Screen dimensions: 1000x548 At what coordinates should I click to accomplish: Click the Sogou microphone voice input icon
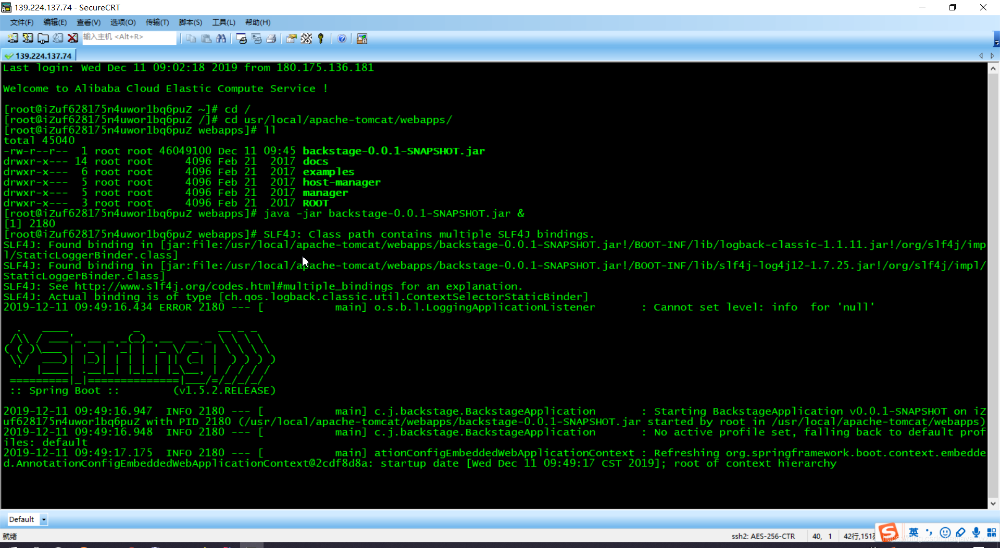coord(976,532)
